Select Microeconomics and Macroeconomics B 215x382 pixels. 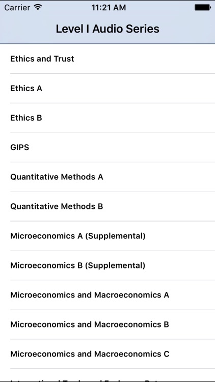coord(107,324)
